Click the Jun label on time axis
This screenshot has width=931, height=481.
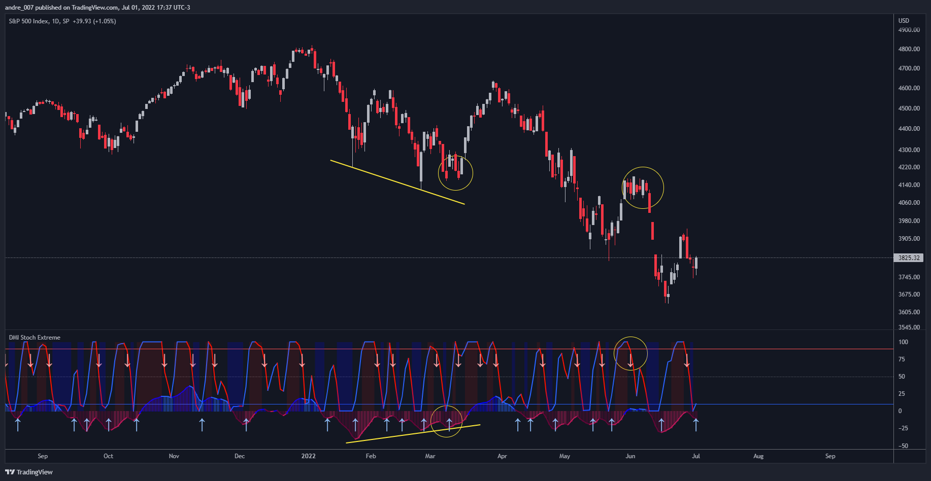point(630,456)
